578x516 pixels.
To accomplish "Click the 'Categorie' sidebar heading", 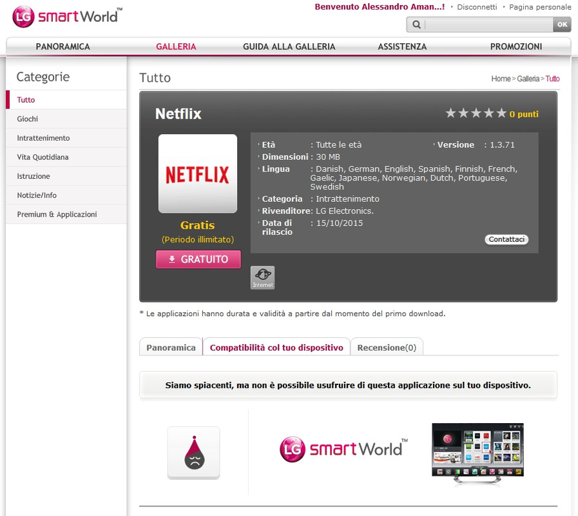I will pyautogui.click(x=43, y=77).
